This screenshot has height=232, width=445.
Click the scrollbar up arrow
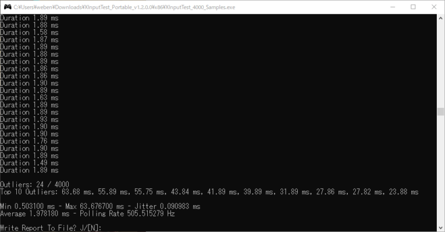440,18
